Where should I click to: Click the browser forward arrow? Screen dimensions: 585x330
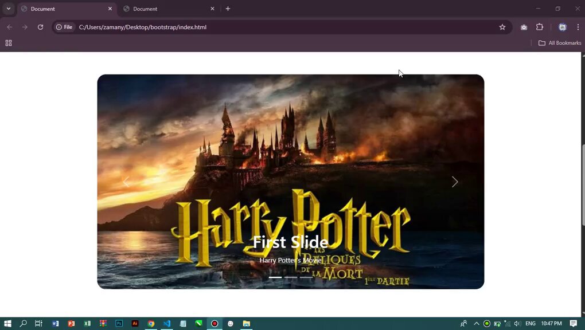[x=25, y=27]
